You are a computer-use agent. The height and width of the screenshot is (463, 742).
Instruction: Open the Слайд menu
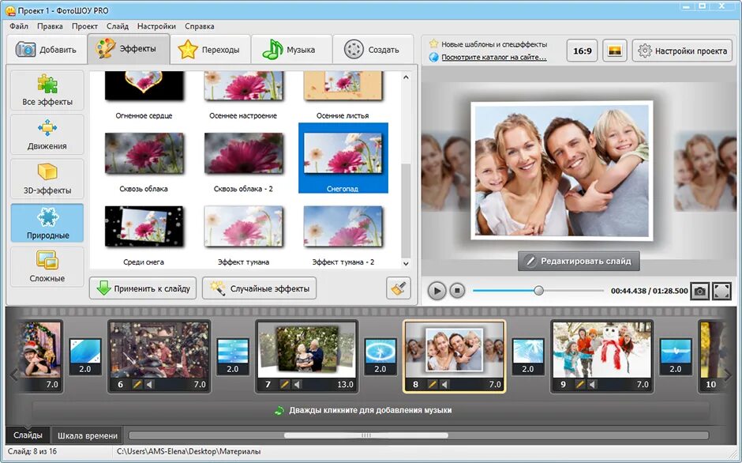coord(118,26)
